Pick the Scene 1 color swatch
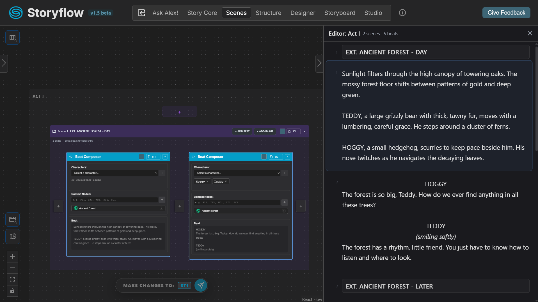Screen dimensions: 538x302 282,131
